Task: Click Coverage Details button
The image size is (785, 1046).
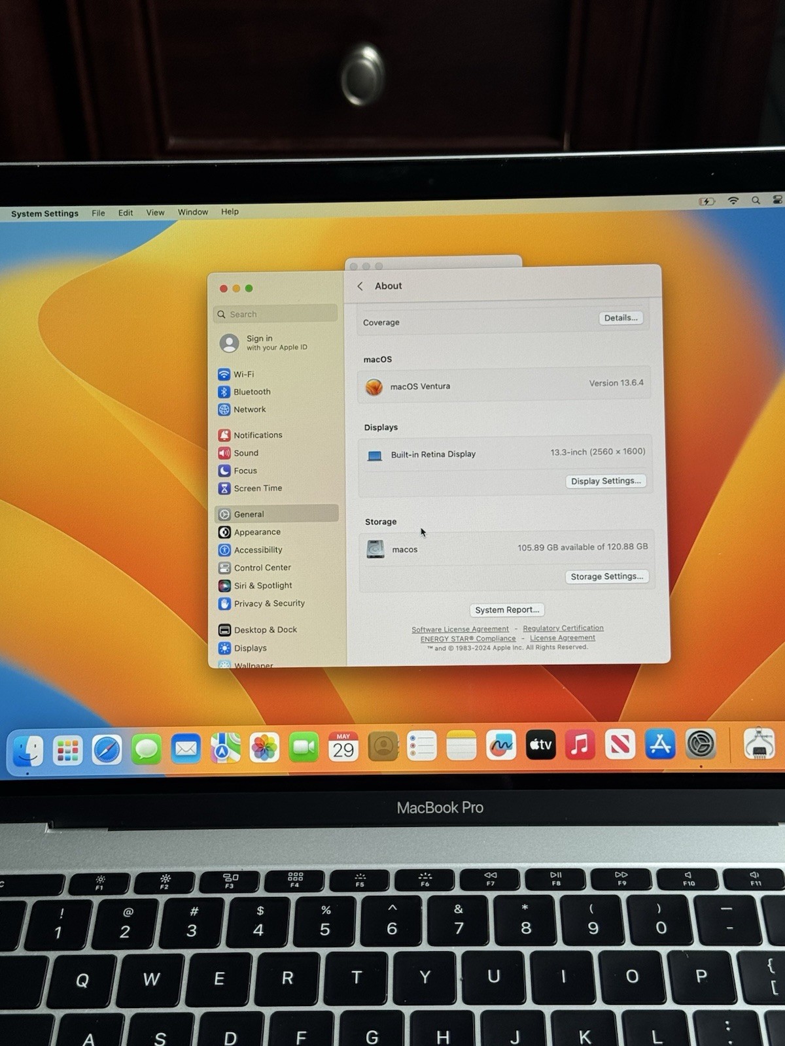Action: coord(621,318)
